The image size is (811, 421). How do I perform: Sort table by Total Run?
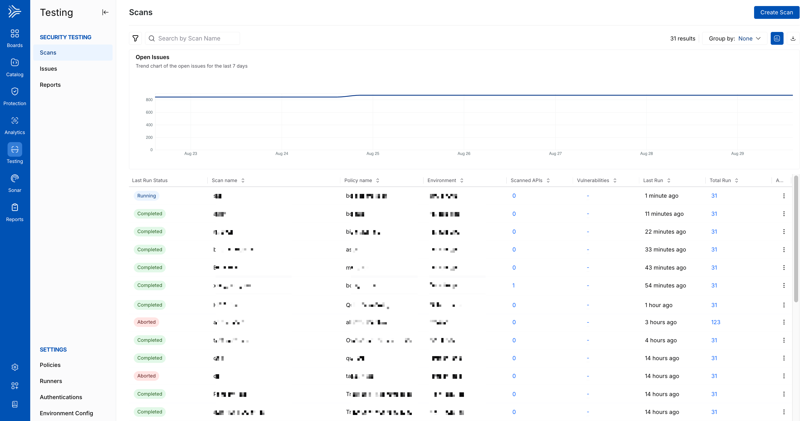coord(736,180)
